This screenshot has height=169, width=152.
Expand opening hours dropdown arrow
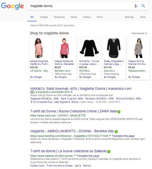click(120, 102)
